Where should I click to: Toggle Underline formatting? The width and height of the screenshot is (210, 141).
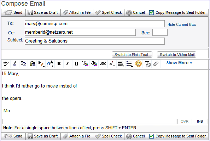[76, 64]
